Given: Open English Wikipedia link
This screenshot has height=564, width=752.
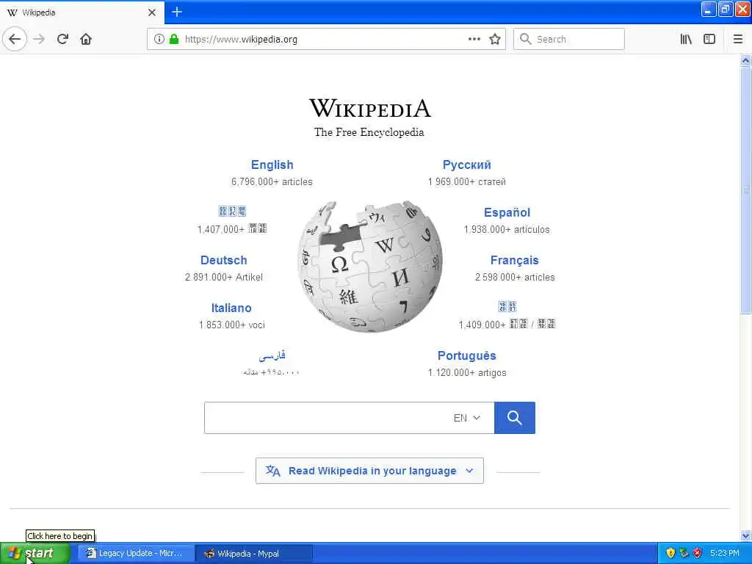Looking at the screenshot, I should 272,164.
